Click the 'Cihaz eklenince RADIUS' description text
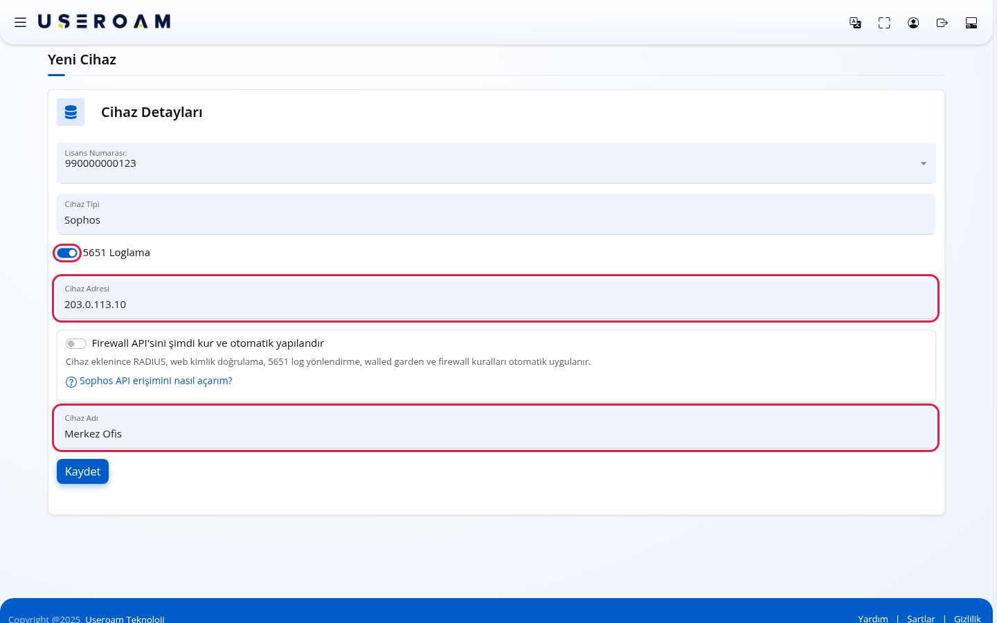The image size is (997, 623). (x=328, y=361)
